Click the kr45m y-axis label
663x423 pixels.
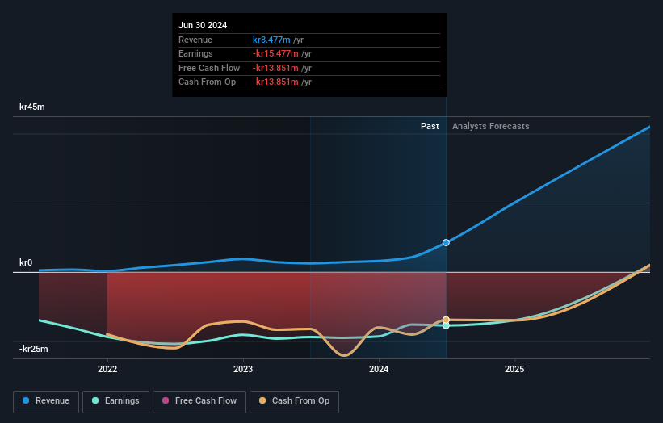pos(32,107)
